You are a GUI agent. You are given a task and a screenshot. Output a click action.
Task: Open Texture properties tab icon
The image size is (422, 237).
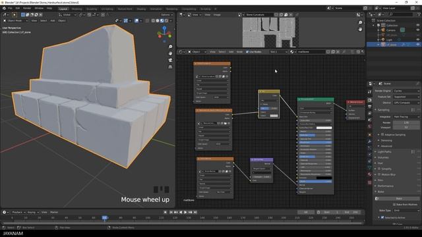pos(370,183)
